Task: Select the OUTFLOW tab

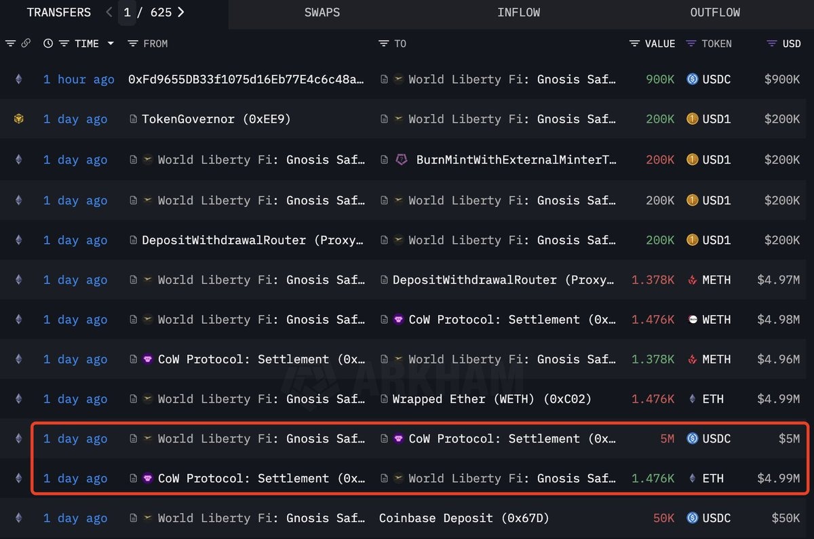Action: click(715, 12)
